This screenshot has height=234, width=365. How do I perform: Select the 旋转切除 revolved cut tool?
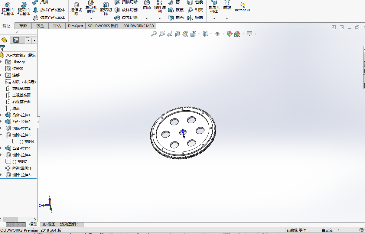[x=106, y=9]
